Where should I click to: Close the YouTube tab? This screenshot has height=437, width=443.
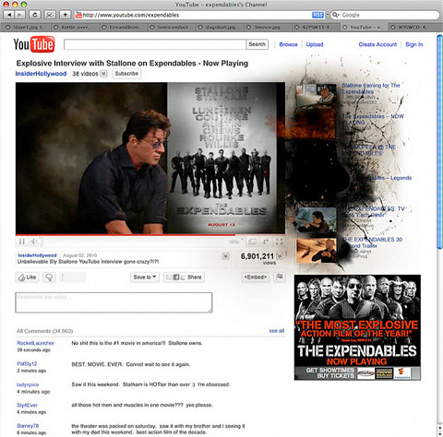pyautogui.click(x=344, y=28)
